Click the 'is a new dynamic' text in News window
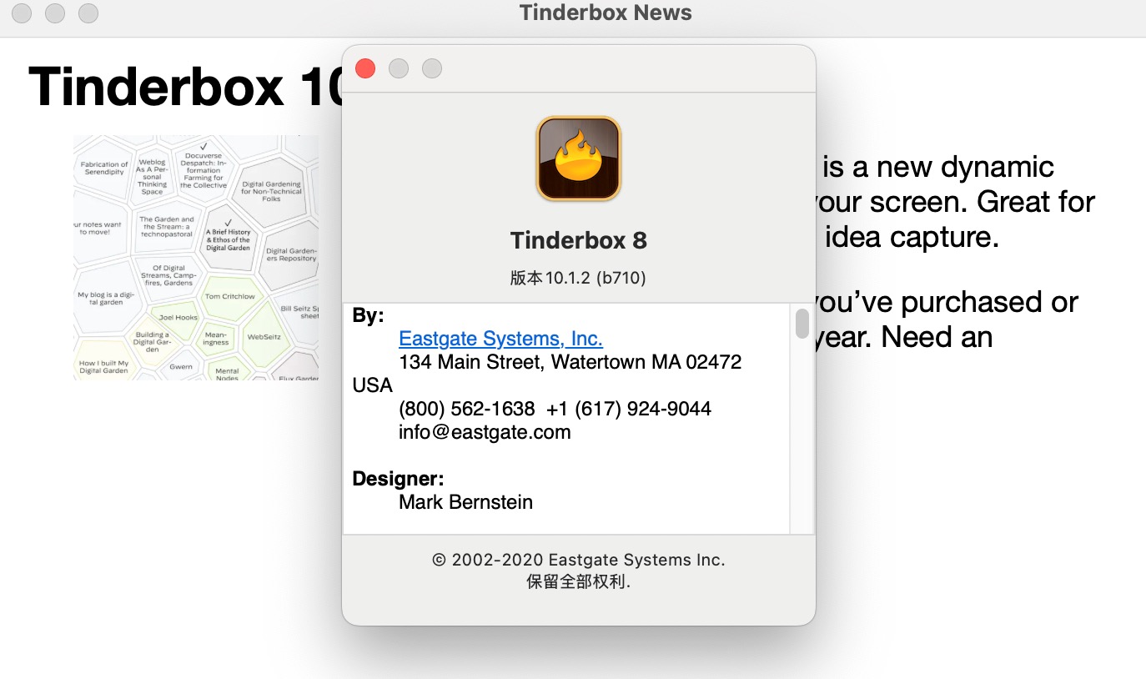The image size is (1146, 679). coord(938,168)
